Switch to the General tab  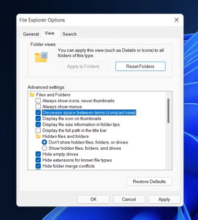(x=31, y=34)
